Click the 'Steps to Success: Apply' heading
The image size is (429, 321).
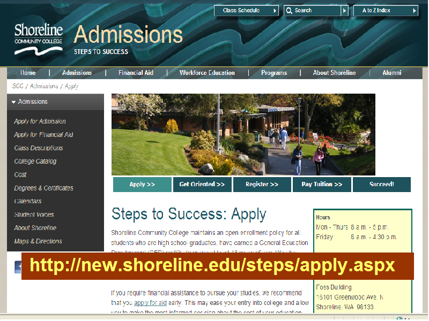pyautogui.click(x=189, y=215)
